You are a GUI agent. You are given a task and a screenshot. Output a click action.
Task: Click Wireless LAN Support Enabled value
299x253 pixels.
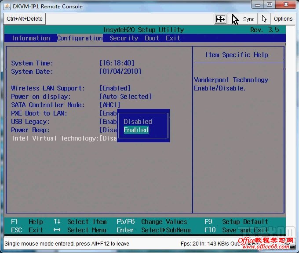115,88
